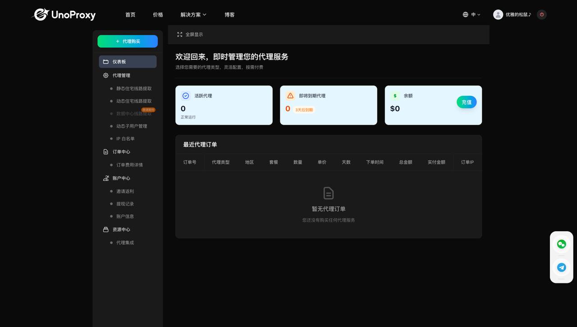Viewport: 577px width, 327px height.
Task: Click the UnoProxy logo
Action: click(64, 15)
